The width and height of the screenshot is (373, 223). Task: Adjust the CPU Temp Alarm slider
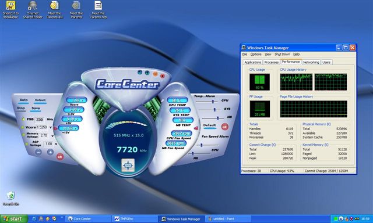(x=213, y=102)
